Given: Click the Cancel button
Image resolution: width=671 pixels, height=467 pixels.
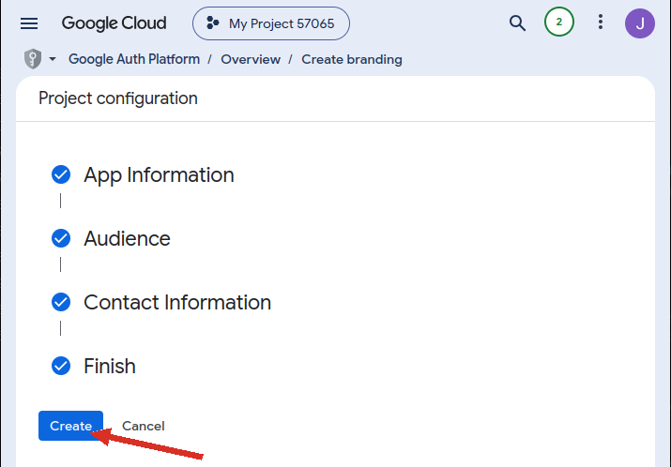Looking at the screenshot, I should click(144, 426).
